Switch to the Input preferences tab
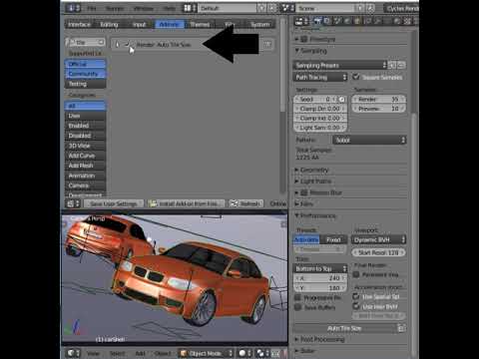Screen dimensions: 479x359 140,24
